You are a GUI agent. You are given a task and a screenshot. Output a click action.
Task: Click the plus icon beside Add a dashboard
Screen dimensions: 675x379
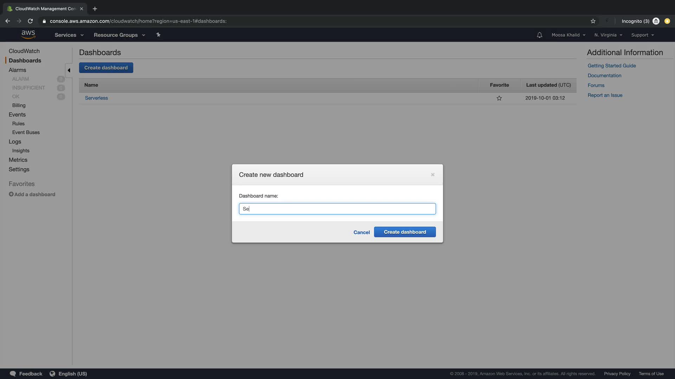pyautogui.click(x=11, y=194)
